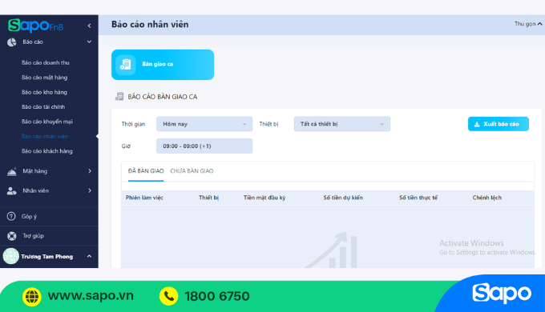Open Báo cáo mặt hàng

[45, 78]
